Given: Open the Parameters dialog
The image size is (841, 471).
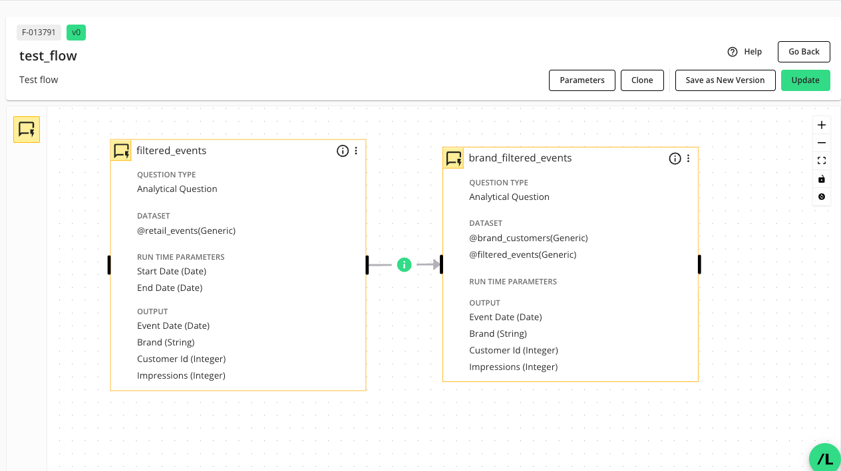Looking at the screenshot, I should (x=582, y=80).
